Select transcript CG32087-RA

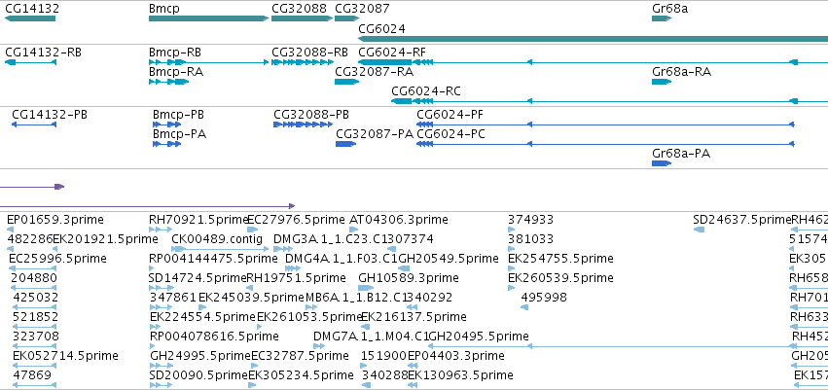tap(347, 82)
